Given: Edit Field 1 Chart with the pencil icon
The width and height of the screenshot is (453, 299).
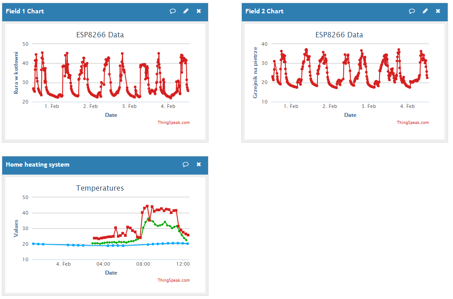Looking at the screenshot, I should (186, 11).
